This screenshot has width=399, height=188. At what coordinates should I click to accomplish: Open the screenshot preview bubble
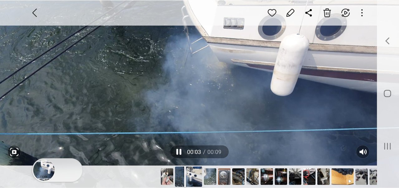point(44,170)
